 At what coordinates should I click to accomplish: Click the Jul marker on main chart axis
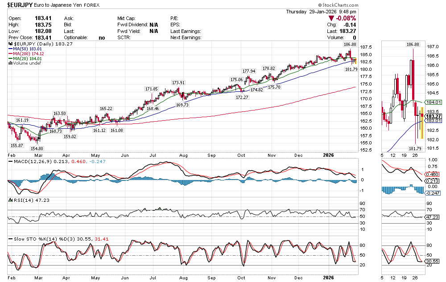pyautogui.click(x=153, y=156)
